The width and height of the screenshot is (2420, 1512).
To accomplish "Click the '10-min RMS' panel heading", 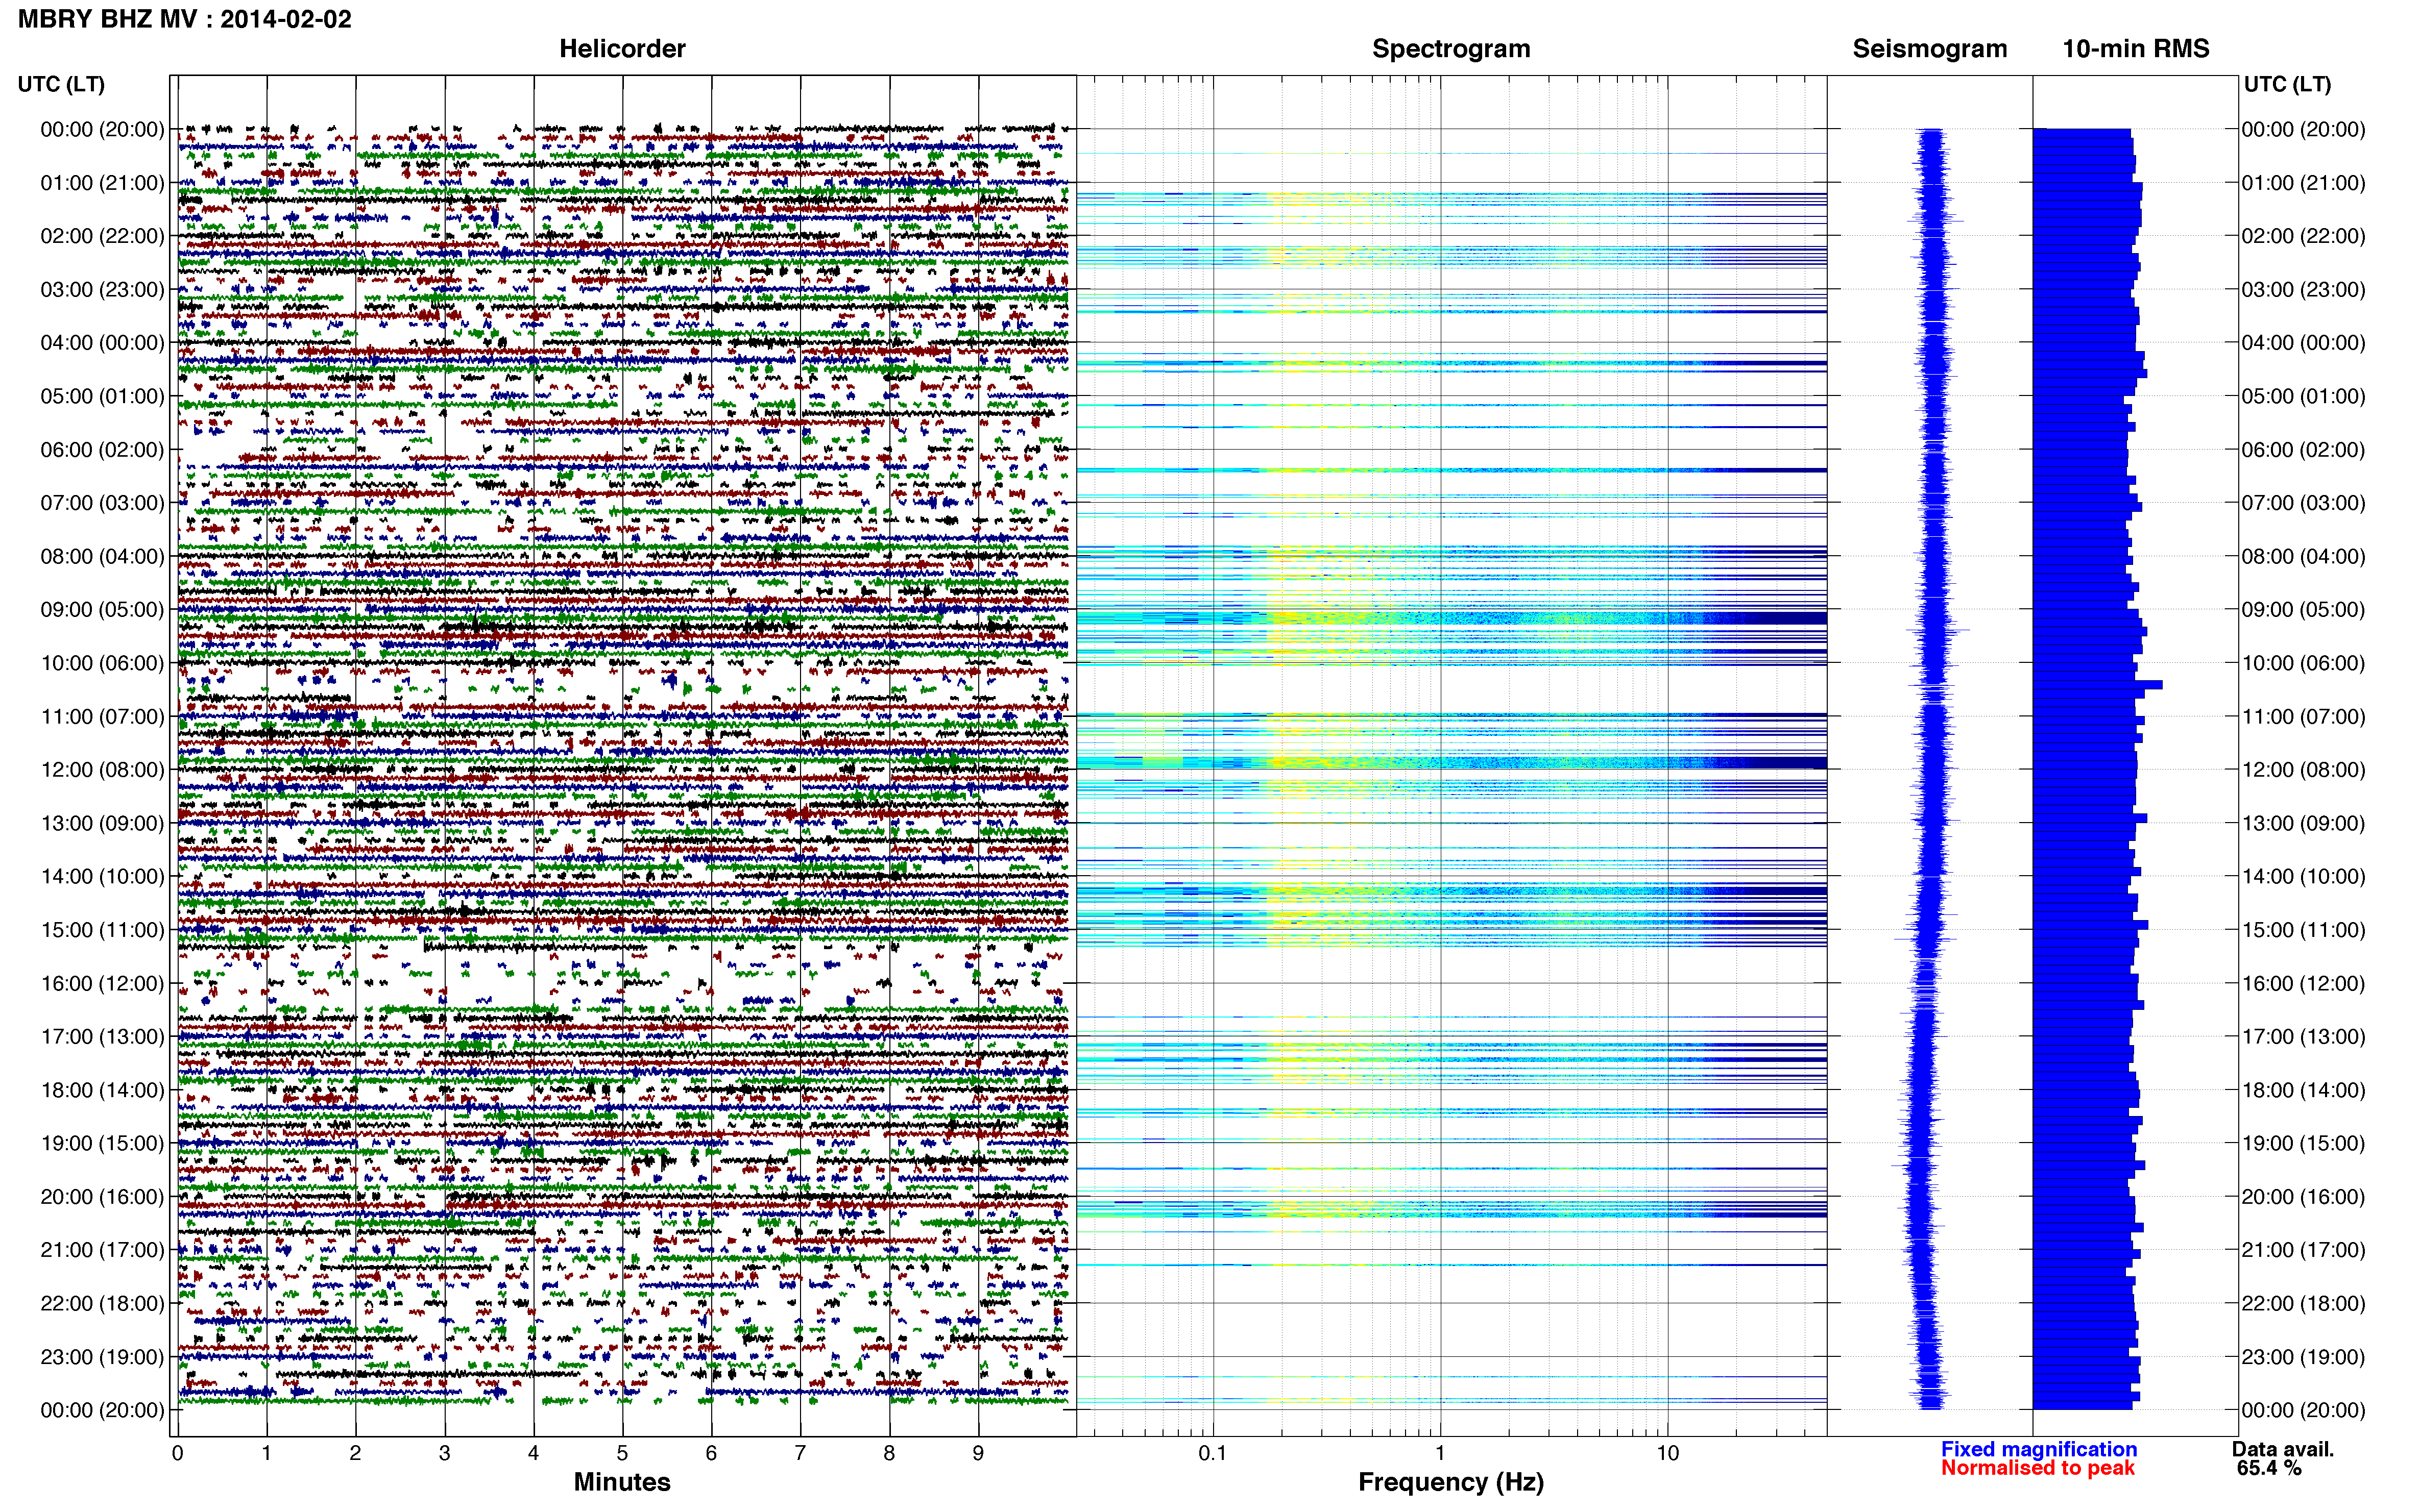I will (2136, 48).
